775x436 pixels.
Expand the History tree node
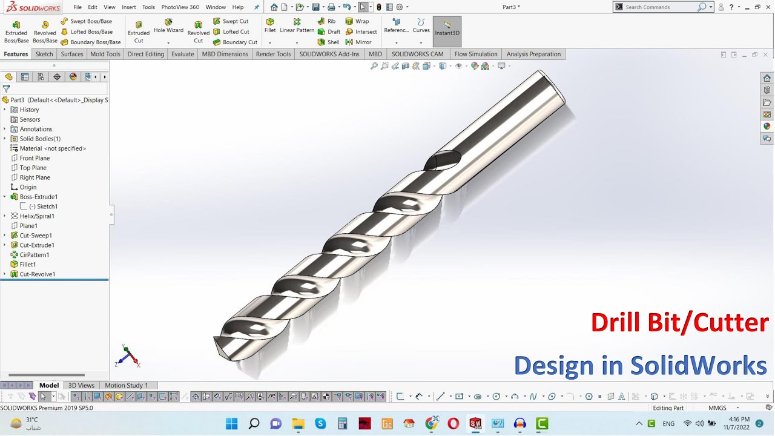click(5, 110)
